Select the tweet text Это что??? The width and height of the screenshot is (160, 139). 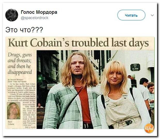(24, 30)
